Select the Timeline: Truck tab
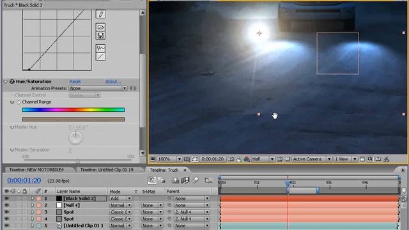 [x=164, y=170]
